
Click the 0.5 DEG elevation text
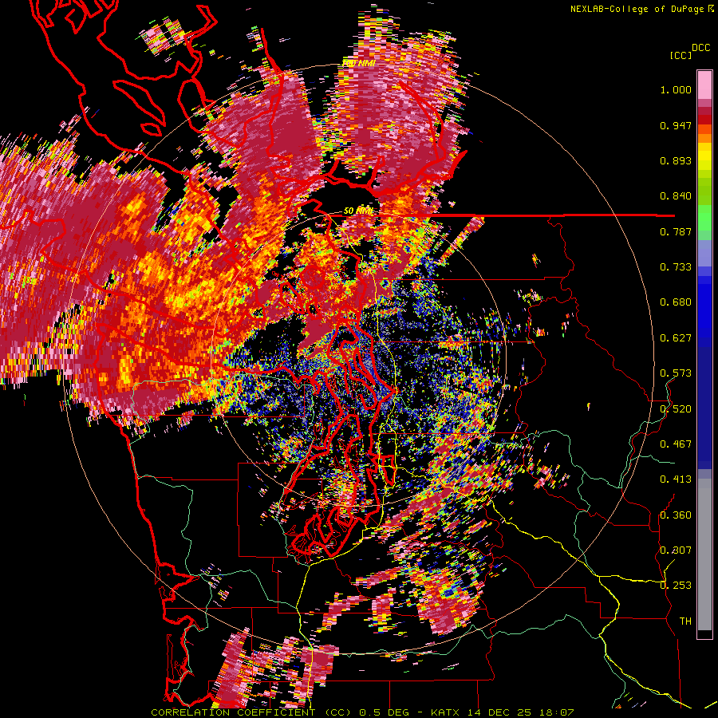[x=386, y=712]
